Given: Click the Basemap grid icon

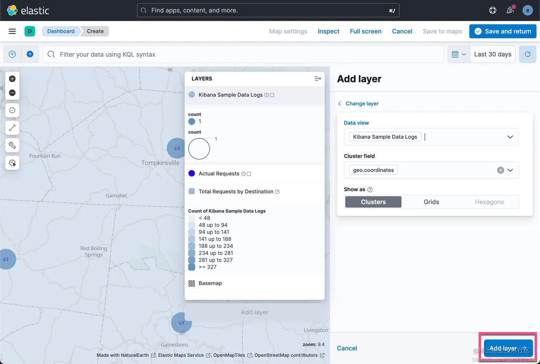Looking at the screenshot, I should coord(192,283).
